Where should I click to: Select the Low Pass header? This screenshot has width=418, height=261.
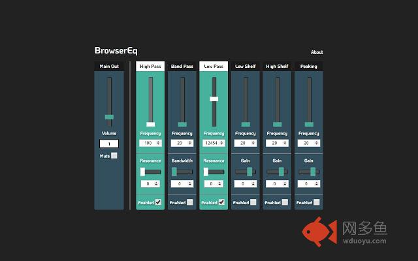point(214,67)
